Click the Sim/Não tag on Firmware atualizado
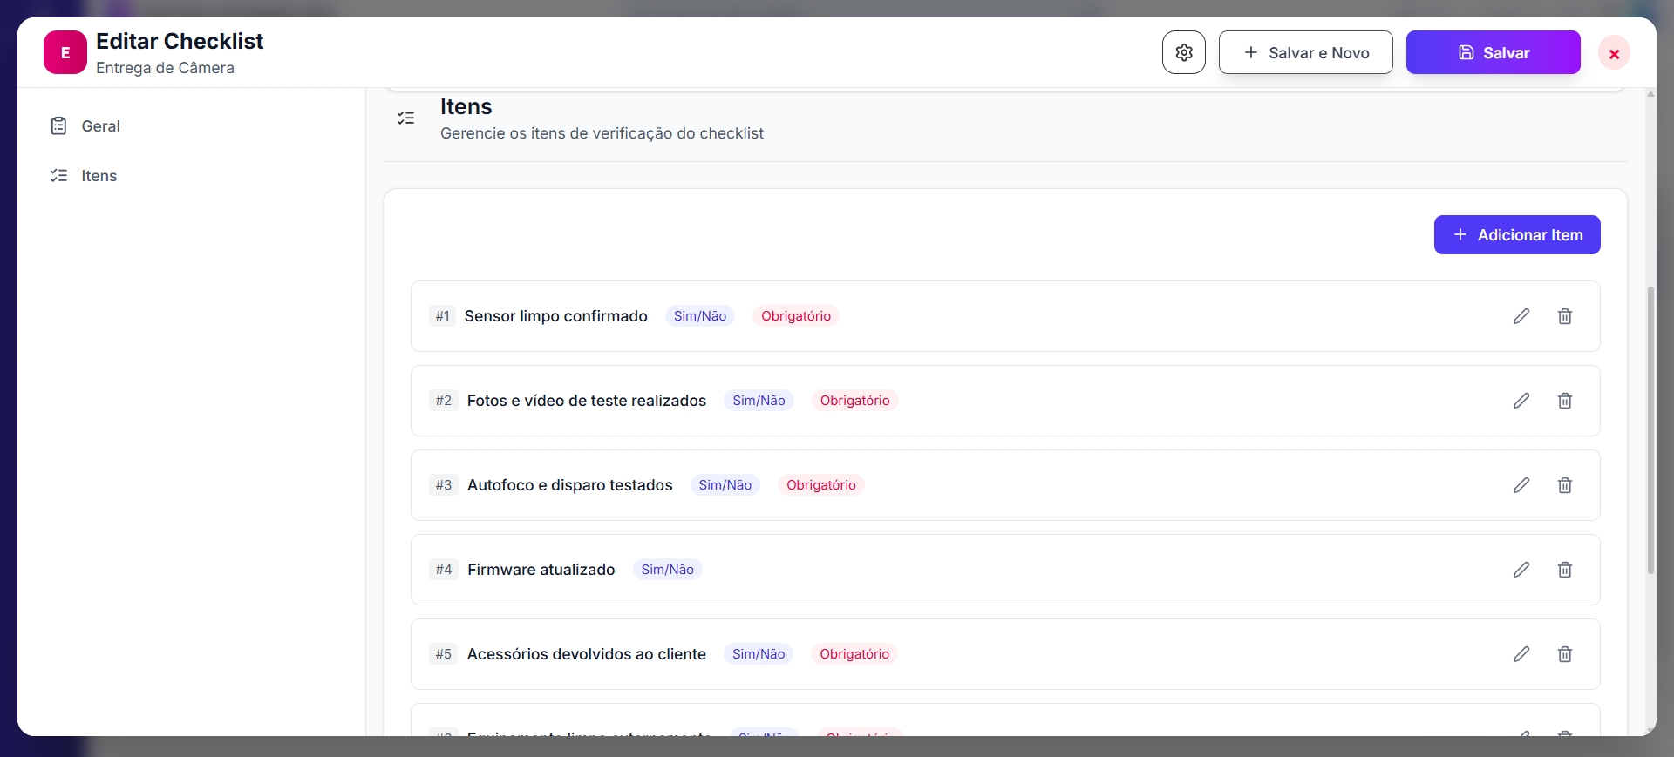This screenshot has width=1674, height=757. click(667, 570)
